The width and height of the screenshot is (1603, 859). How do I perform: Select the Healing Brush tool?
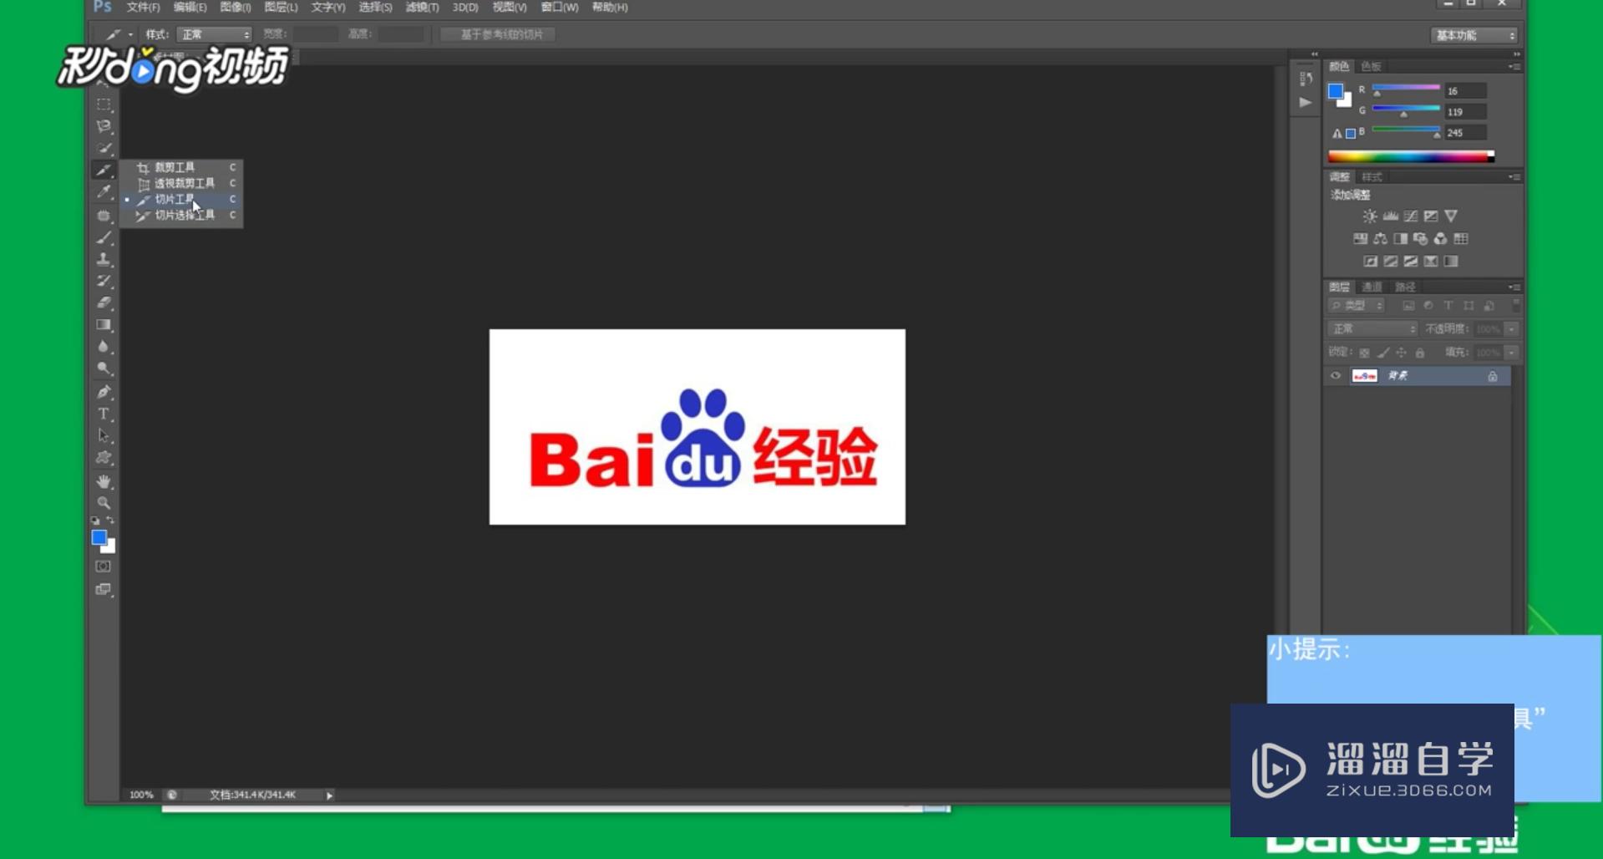click(x=104, y=215)
